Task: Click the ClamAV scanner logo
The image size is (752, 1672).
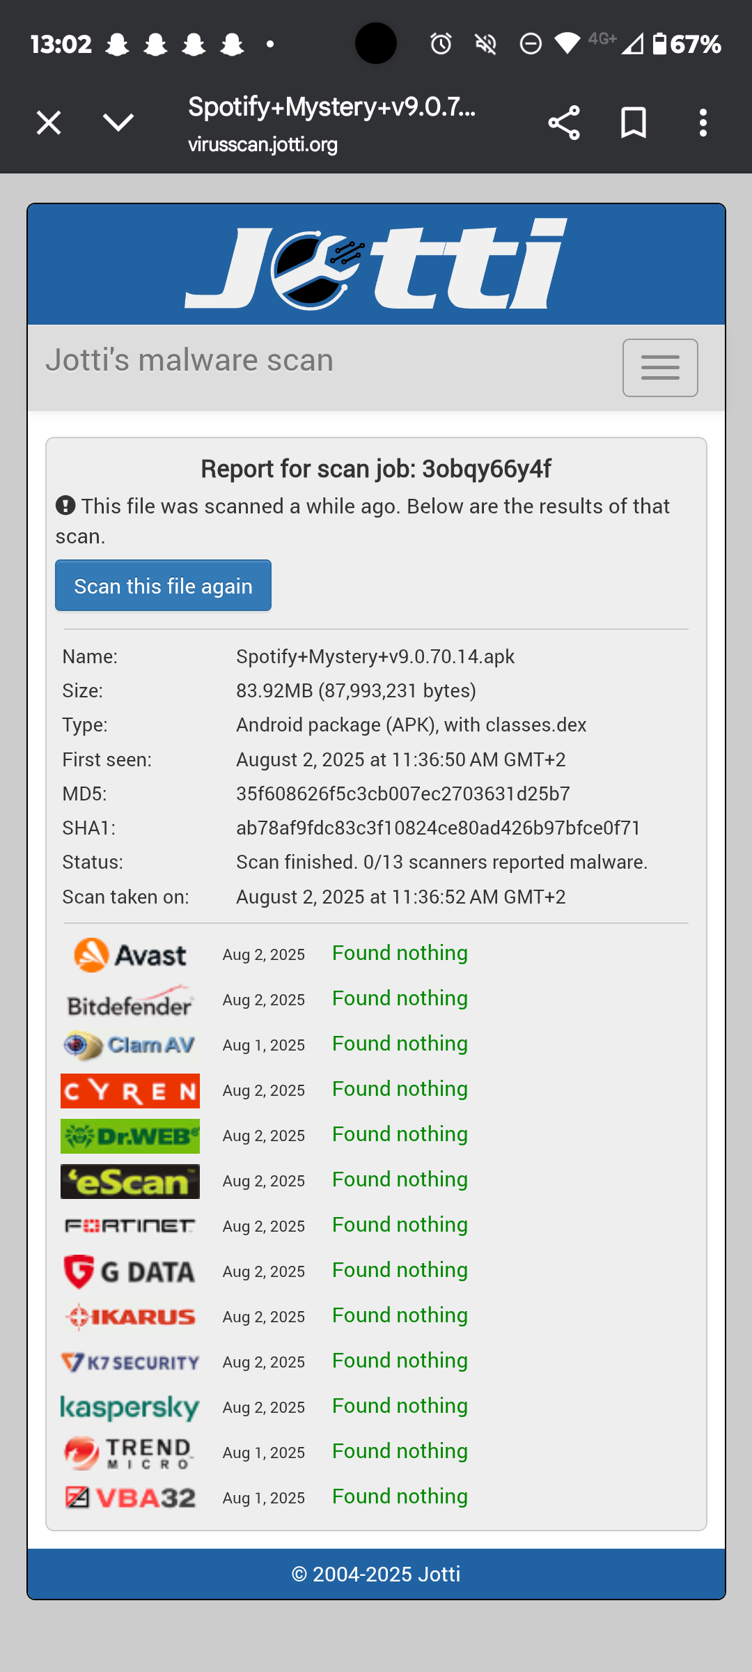Action: coord(130,1046)
